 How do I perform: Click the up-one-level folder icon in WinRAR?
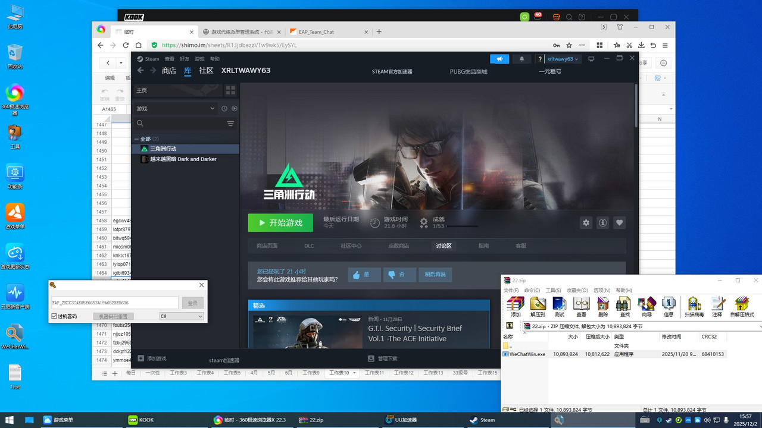coord(510,326)
